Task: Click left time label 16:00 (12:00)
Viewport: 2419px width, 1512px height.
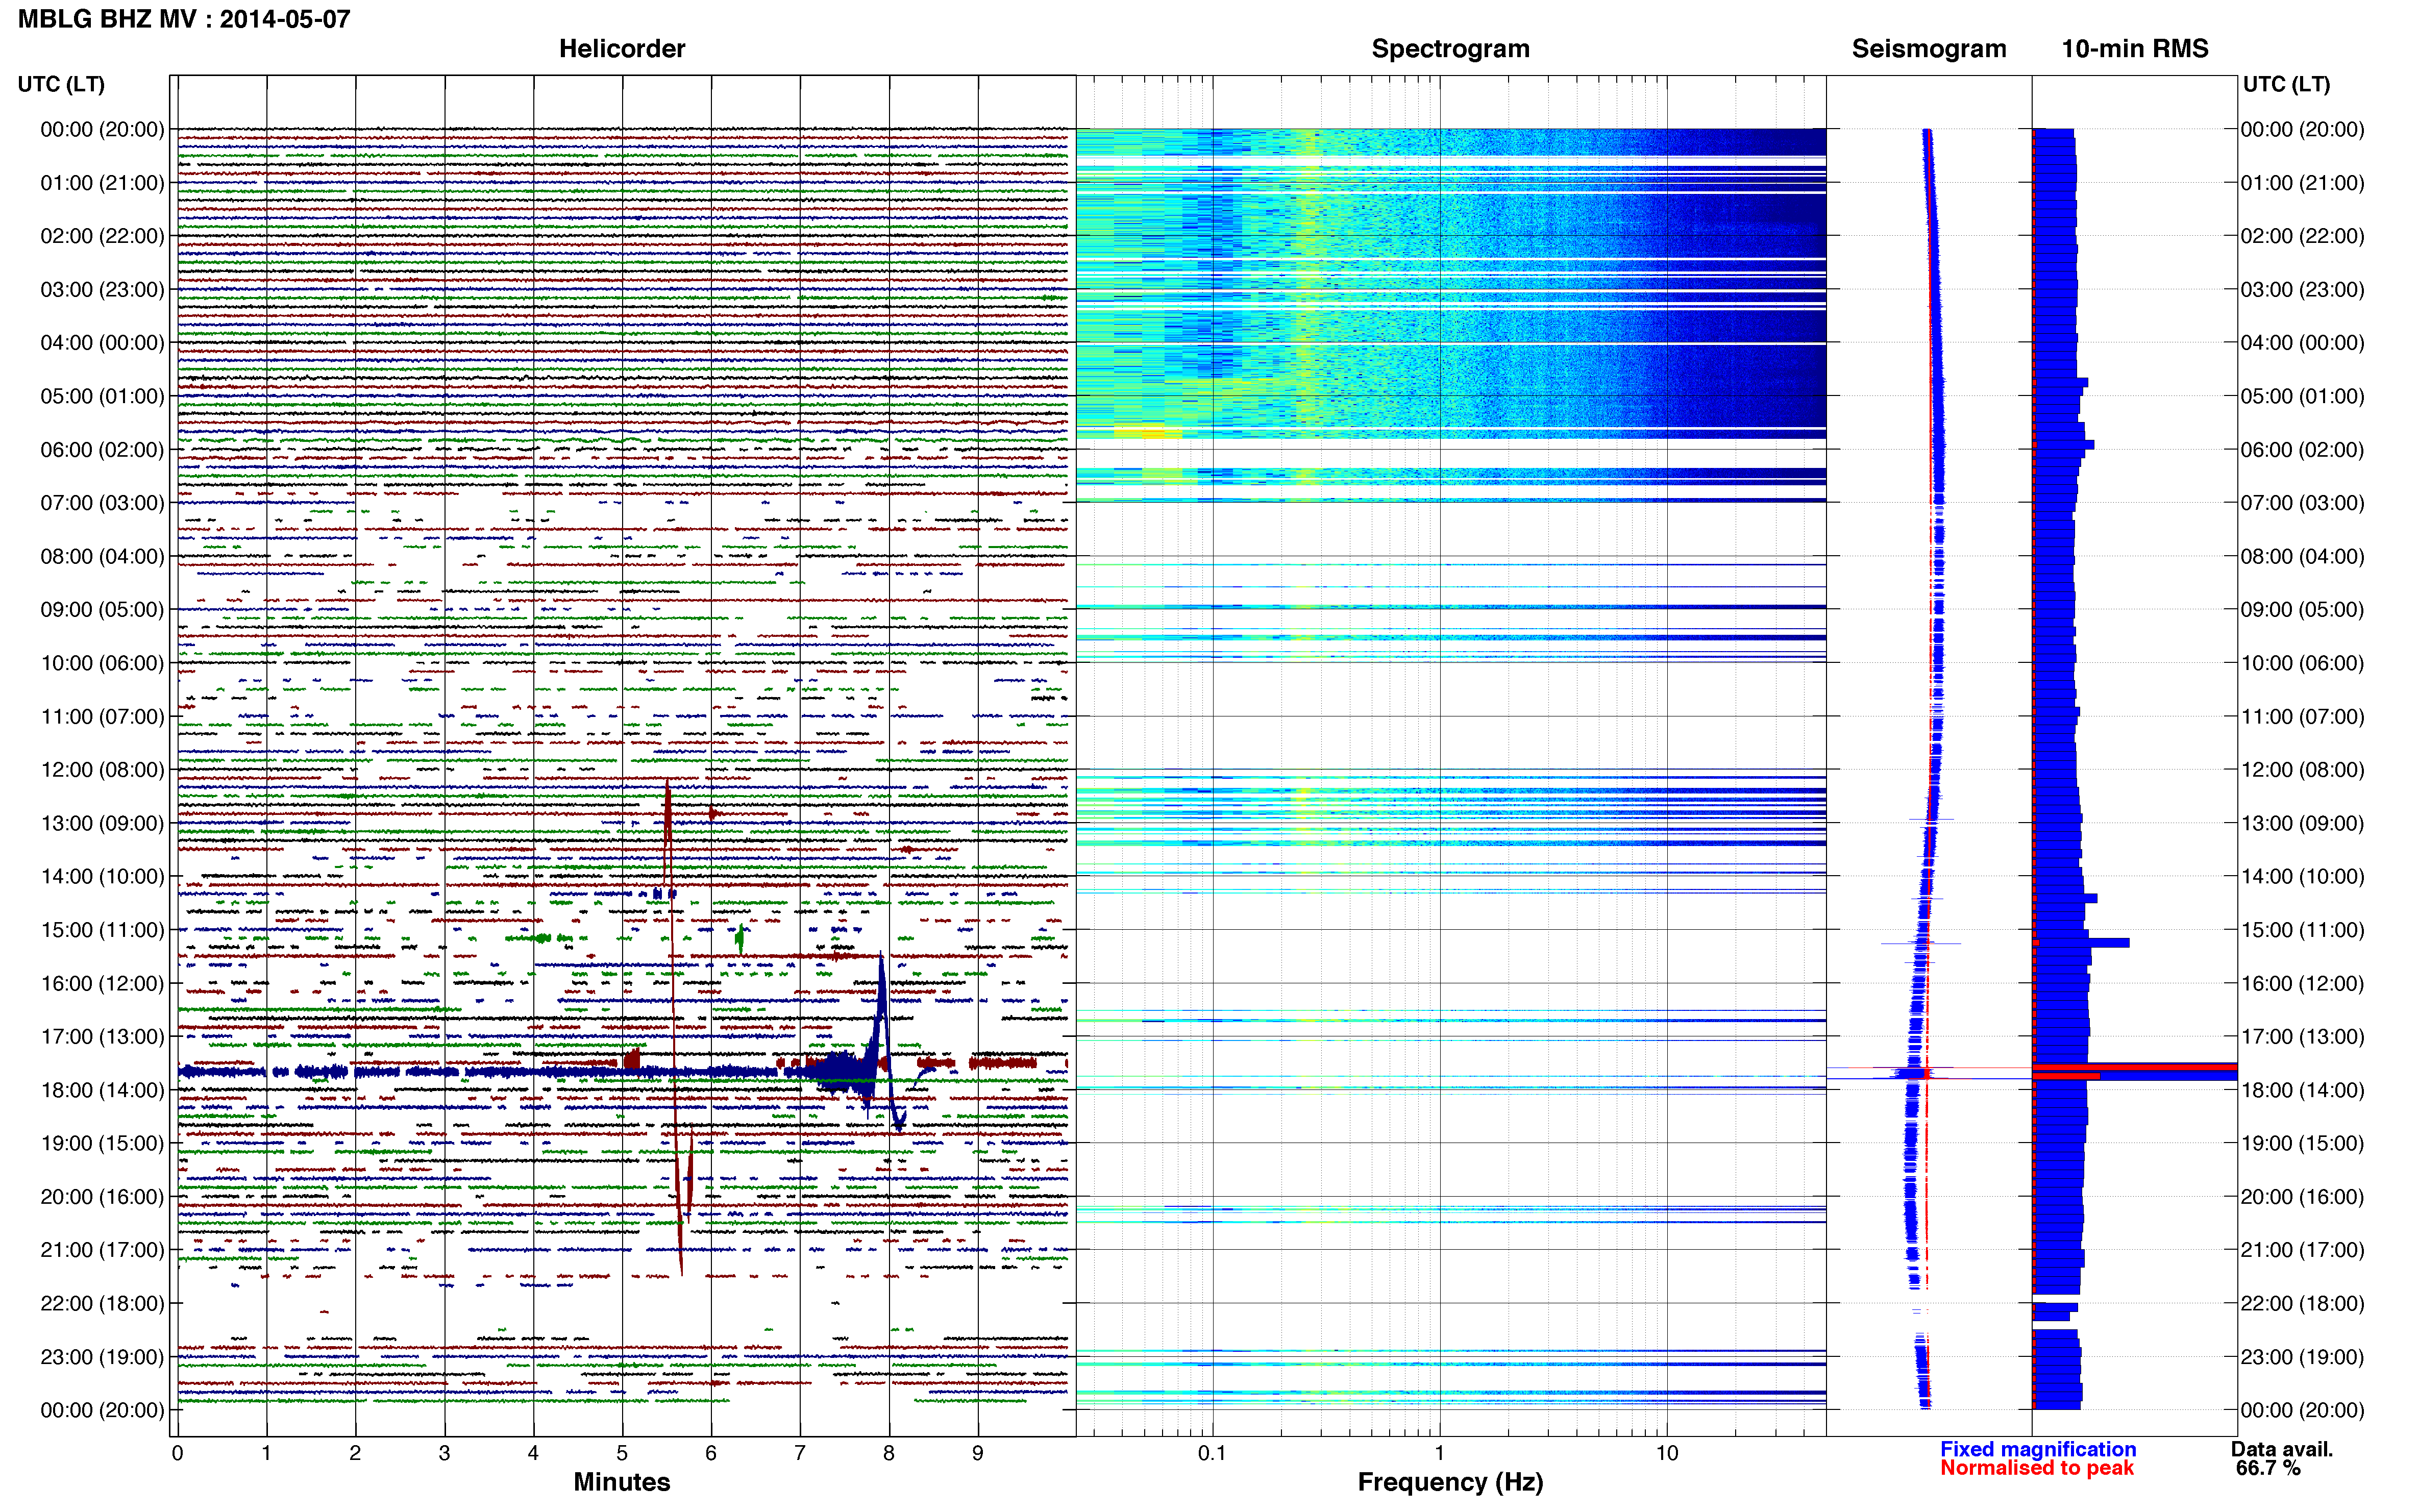Action: point(102,983)
